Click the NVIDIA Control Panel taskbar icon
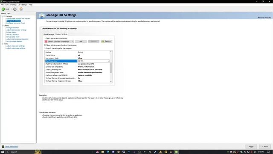This screenshot has width=273, height=154. click(x=176, y=152)
